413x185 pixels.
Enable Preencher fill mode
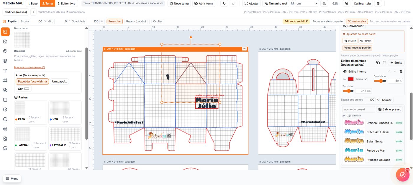point(114,22)
